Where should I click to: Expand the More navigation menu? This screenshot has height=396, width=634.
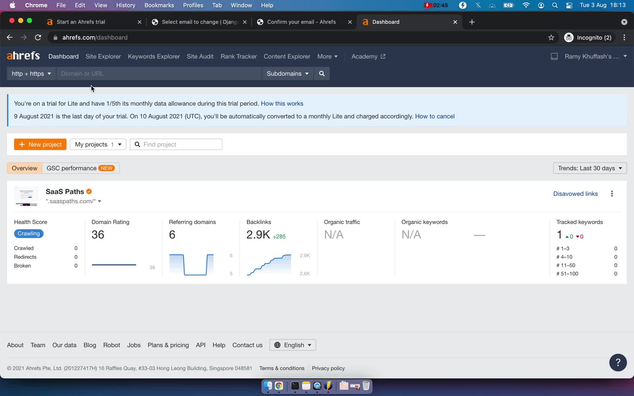click(327, 56)
